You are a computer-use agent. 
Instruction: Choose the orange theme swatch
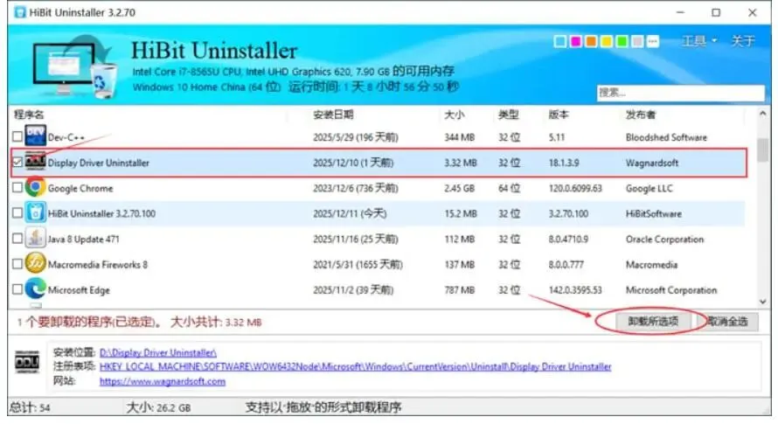click(591, 41)
